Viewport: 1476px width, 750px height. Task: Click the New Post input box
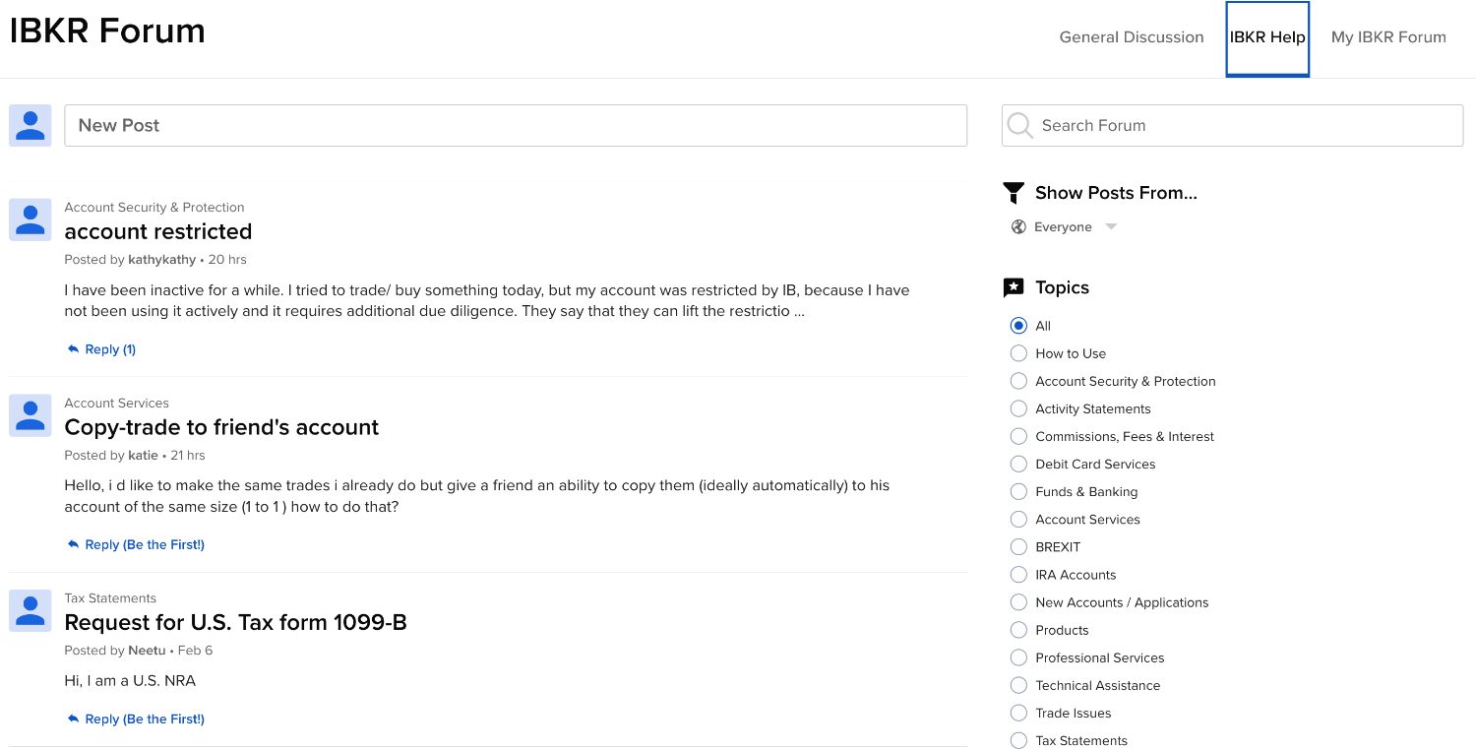516,126
